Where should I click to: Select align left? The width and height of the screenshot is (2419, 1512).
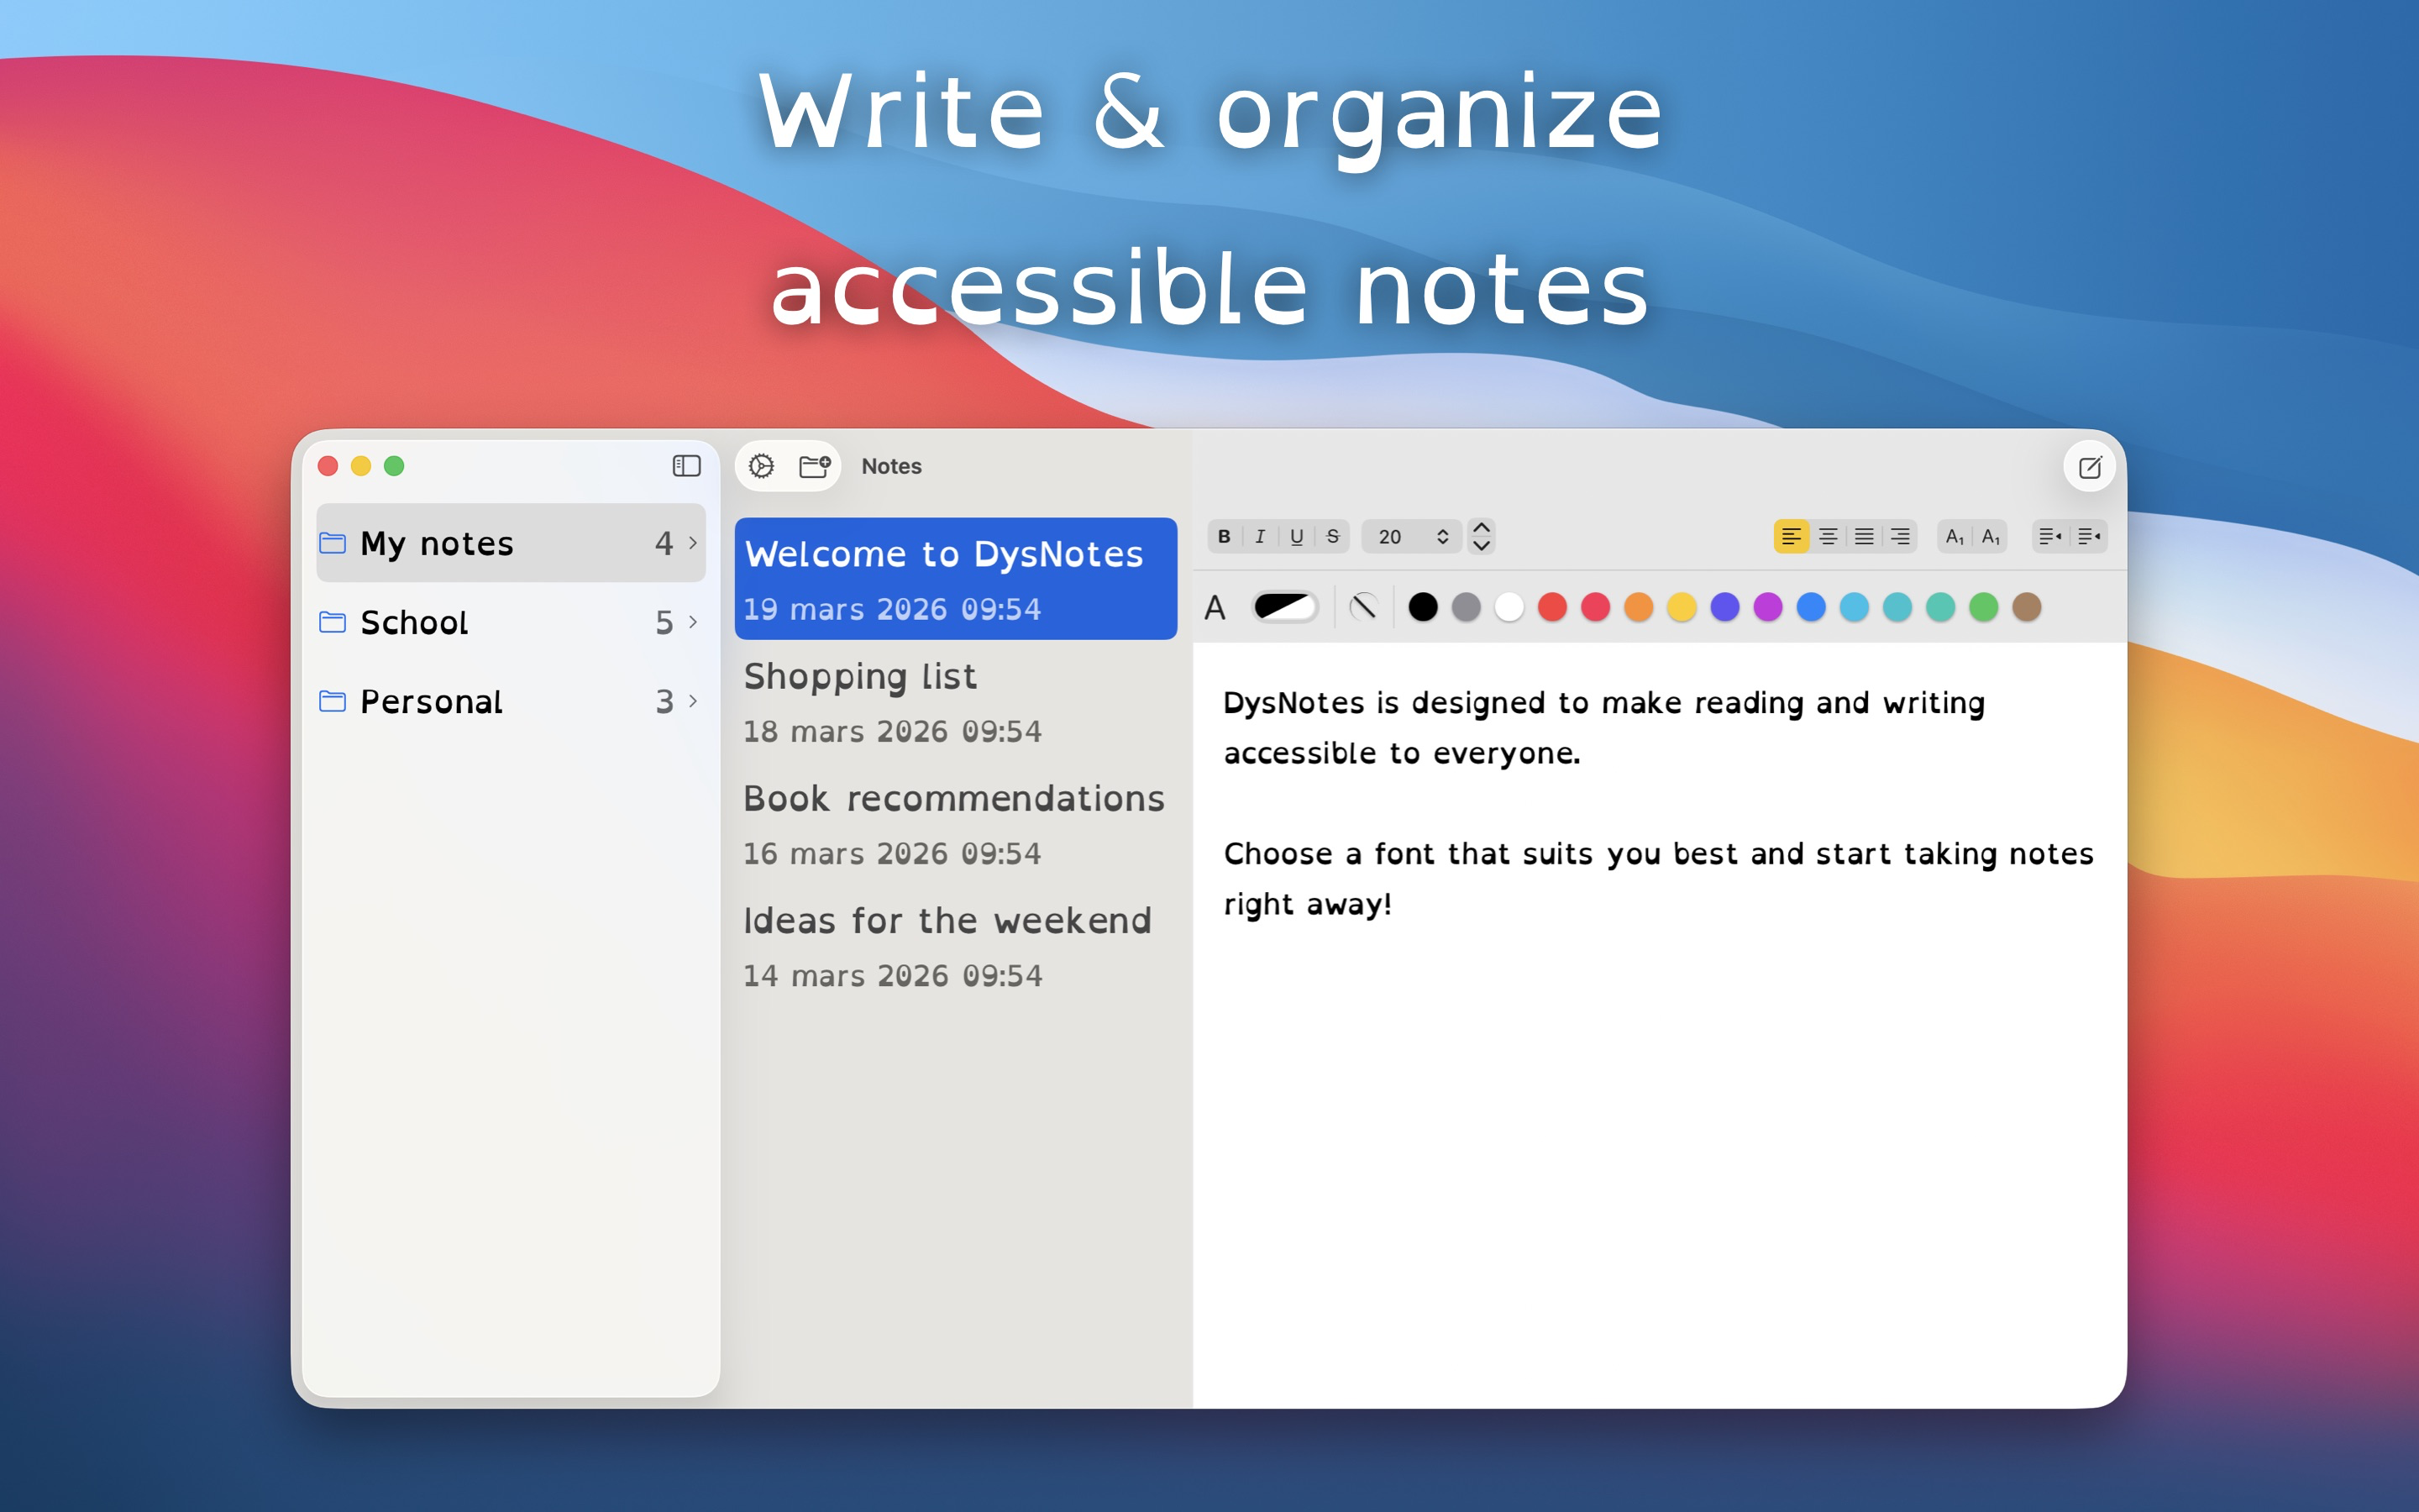pyautogui.click(x=1792, y=537)
